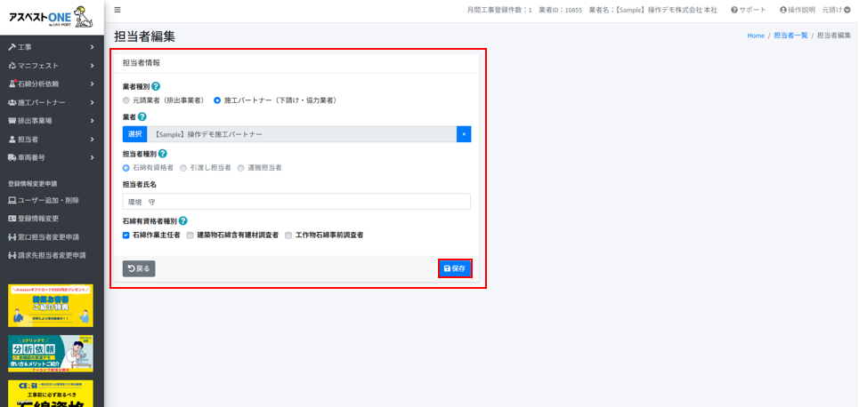Select 引渡し担当者 radio option
859x407 pixels.
(183, 168)
